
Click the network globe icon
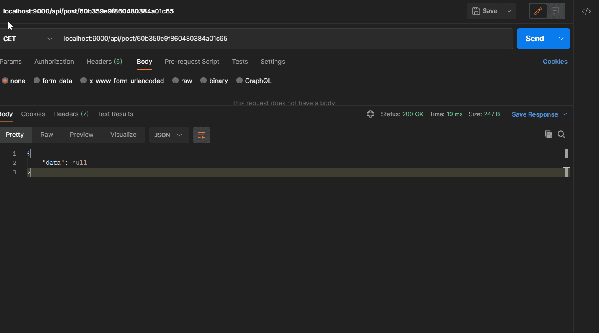coord(371,114)
